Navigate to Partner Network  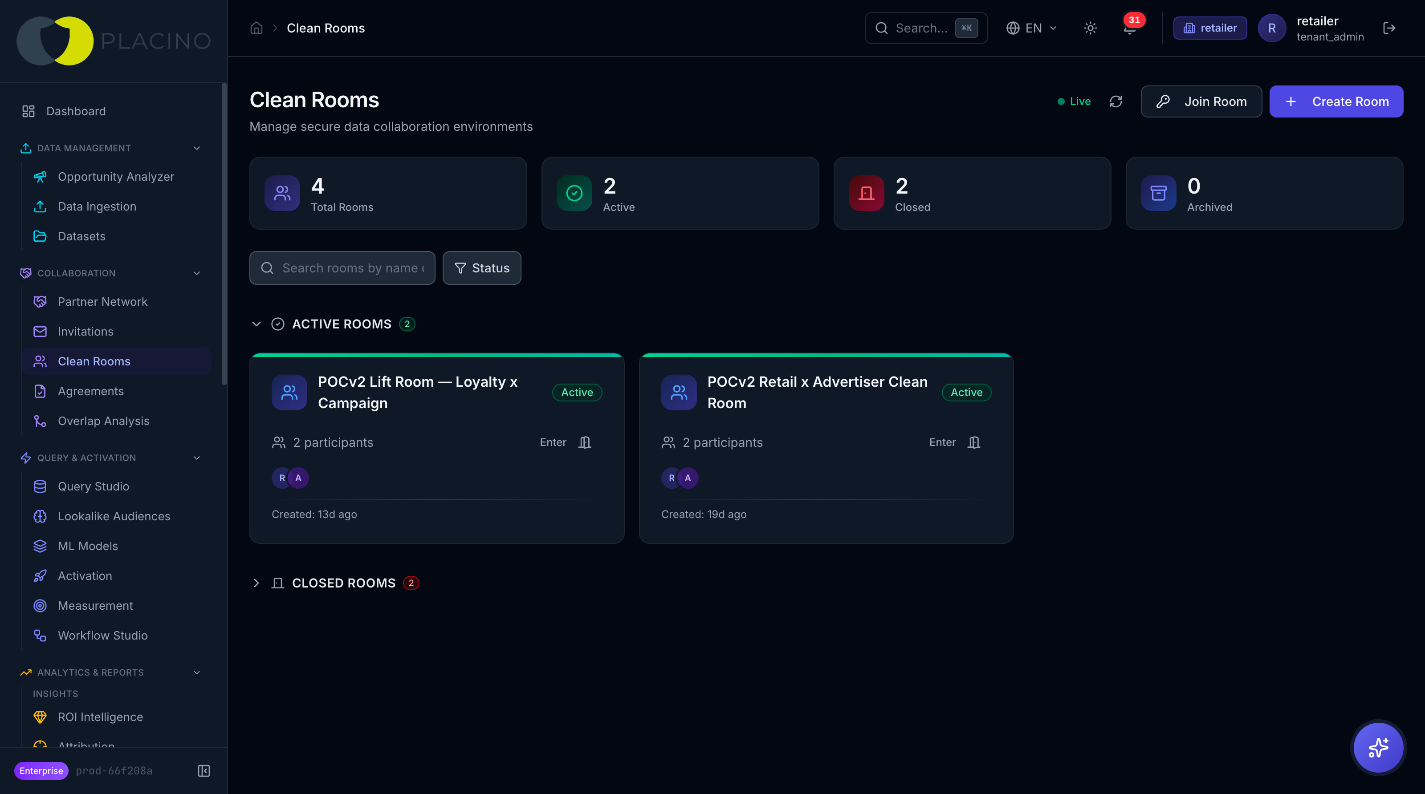coord(117,301)
